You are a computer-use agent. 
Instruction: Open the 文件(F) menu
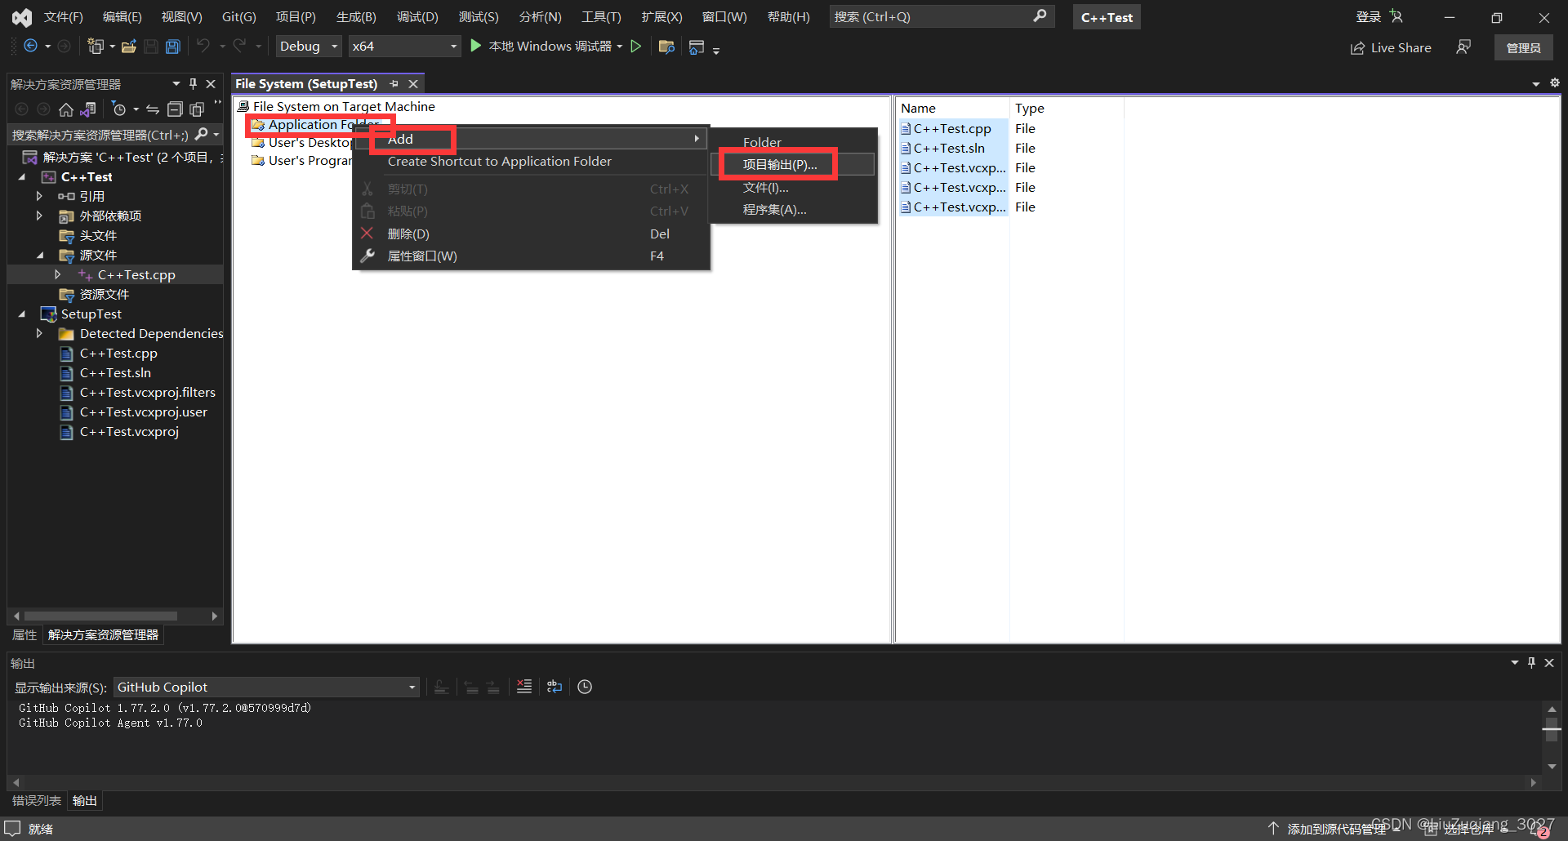[x=64, y=16]
